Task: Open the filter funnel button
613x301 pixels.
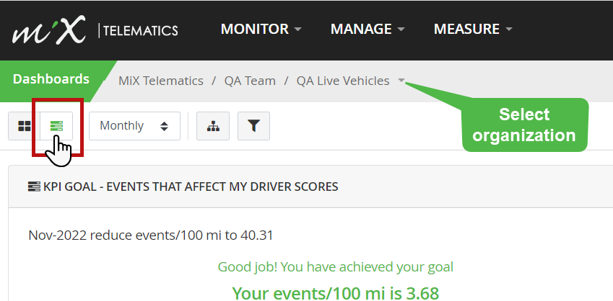Action: 253,126
